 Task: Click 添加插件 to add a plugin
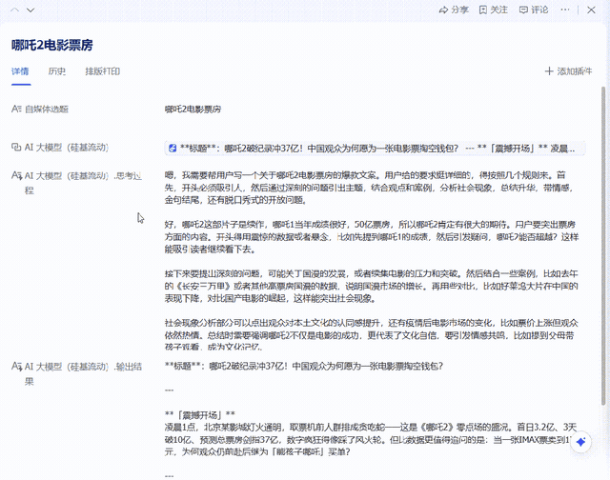point(568,71)
